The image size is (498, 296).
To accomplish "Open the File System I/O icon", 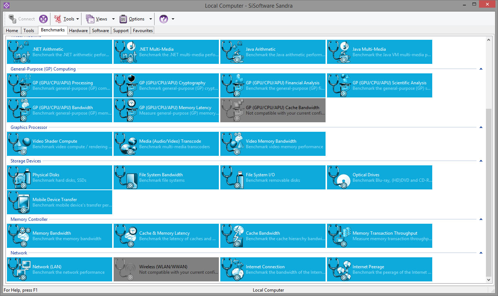I will pos(233,177).
